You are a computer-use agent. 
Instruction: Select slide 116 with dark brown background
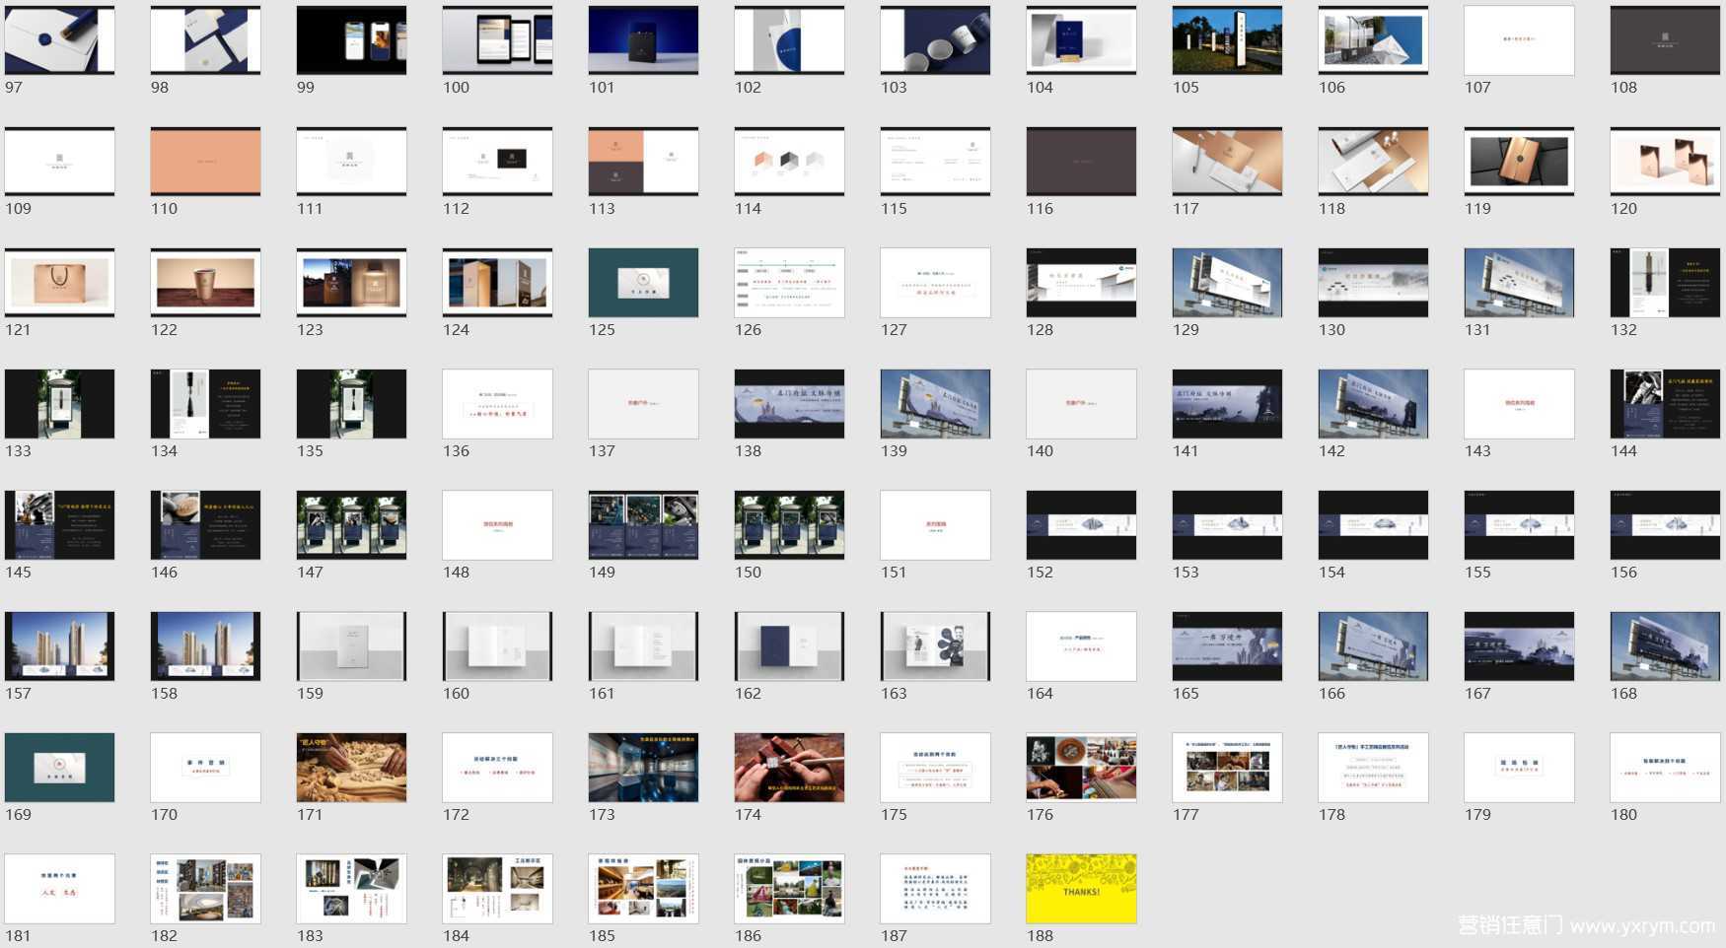(x=1081, y=162)
